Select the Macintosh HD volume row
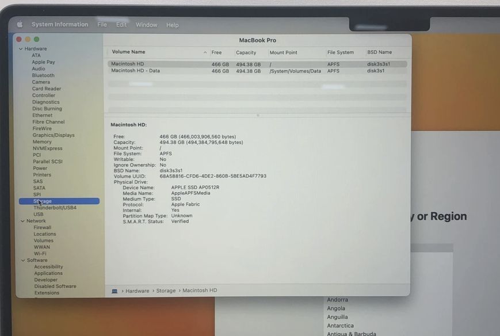 pyautogui.click(x=257, y=64)
